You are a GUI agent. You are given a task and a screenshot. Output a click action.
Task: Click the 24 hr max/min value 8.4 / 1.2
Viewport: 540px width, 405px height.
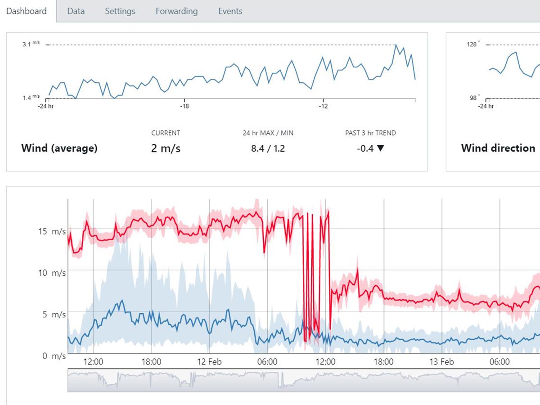(268, 148)
